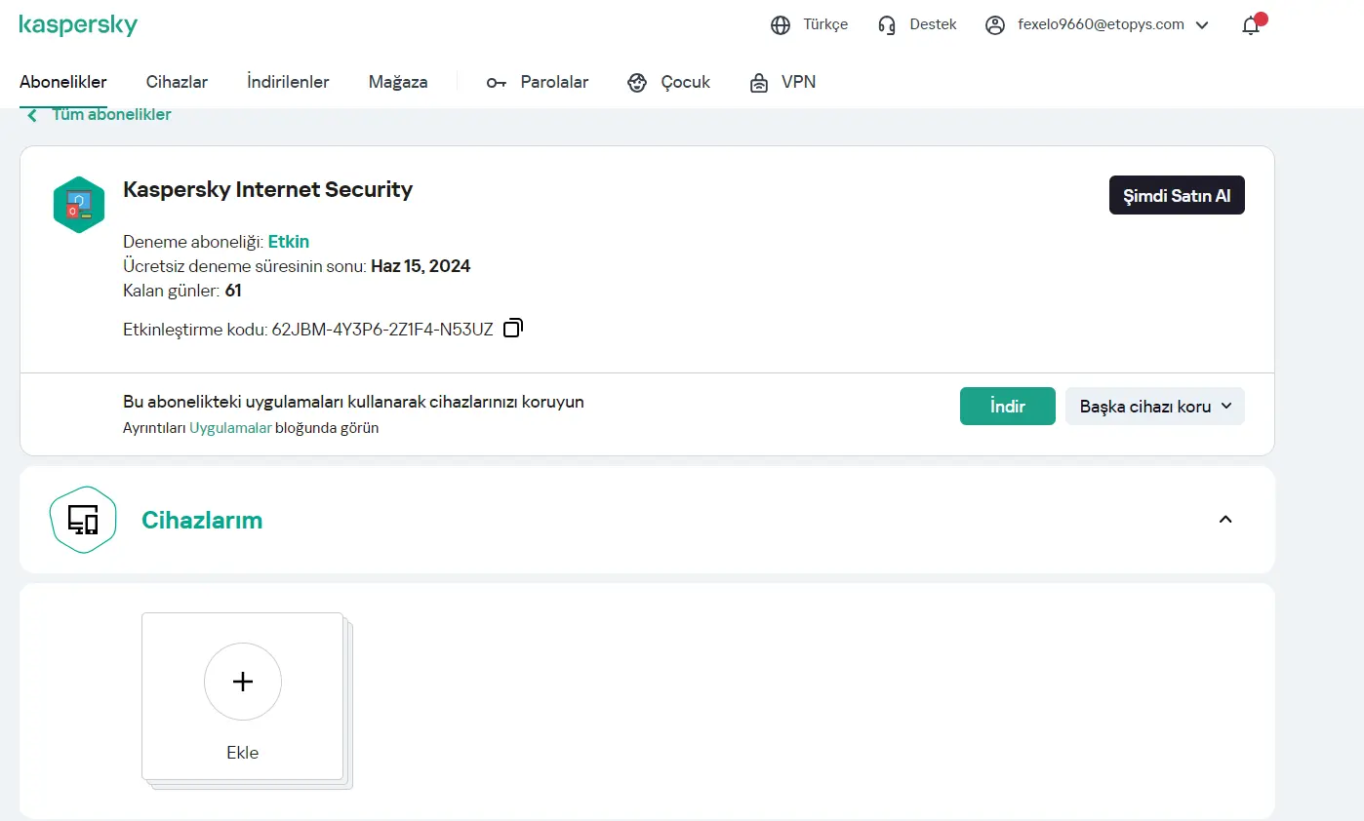1364x821 pixels.
Task: Click the Cihazlarım heading
Action: [202, 520]
